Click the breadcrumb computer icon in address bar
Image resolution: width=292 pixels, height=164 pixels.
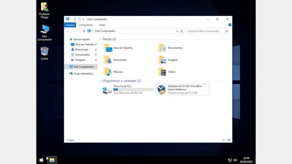click(x=89, y=31)
